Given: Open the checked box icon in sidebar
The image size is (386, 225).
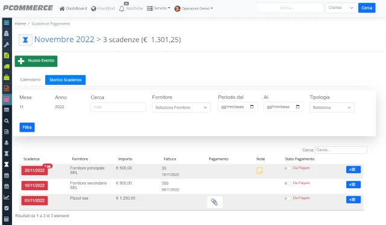Looking at the screenshot, I should point(7,208).
